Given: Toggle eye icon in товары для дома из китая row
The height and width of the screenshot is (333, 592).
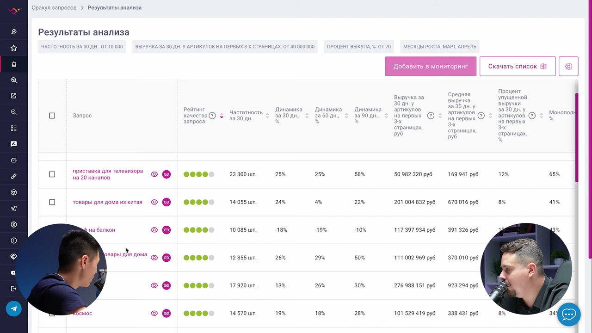Looking at the screenshot, I should (x=154, y=202).
